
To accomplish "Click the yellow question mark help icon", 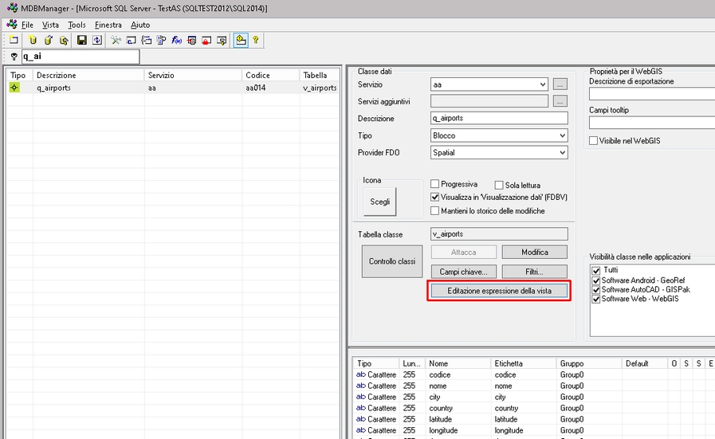I will (x=256, y=40).
